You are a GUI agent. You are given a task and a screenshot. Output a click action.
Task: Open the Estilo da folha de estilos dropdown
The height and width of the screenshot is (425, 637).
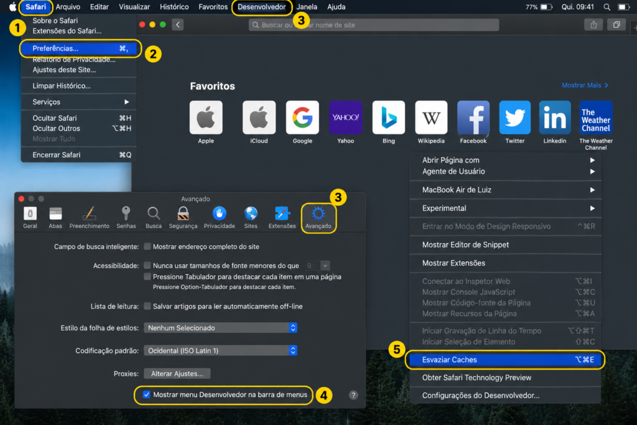[x=221, y=328]
